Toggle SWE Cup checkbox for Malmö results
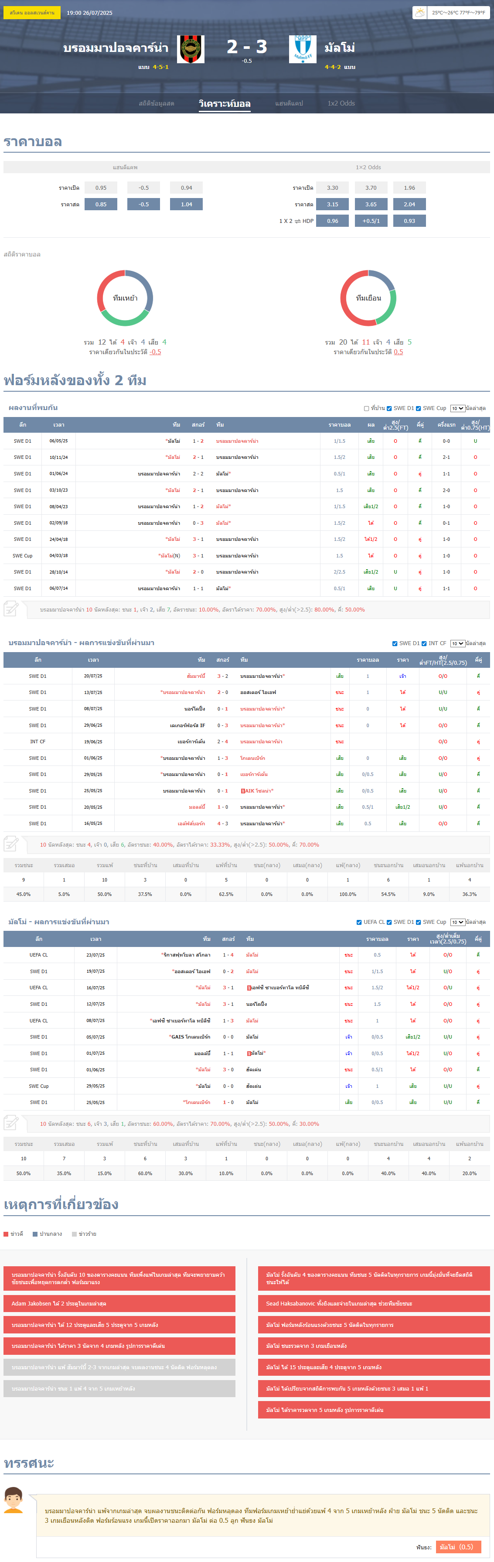494x1562 pixels. [x=418, y=922]
